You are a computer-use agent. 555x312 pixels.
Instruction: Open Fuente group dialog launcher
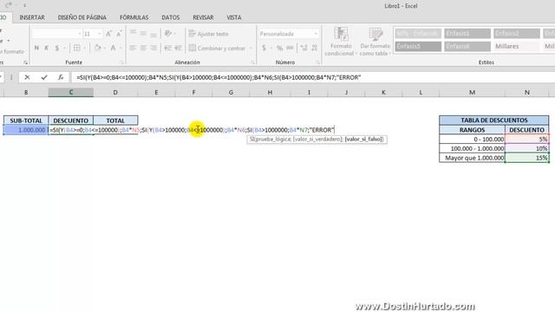point(121,62)
